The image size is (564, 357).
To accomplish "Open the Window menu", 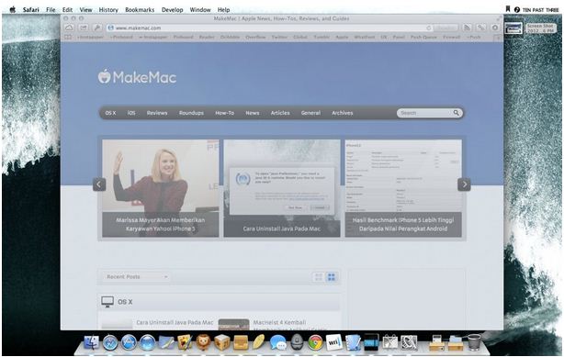I will pos(200,10).
